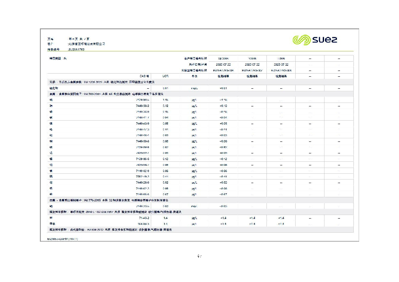Image resolution: width=399 pixels, height=282 pixels.
Task: Click CAS number 7440-43-9
Action: (x=142, y=124)
